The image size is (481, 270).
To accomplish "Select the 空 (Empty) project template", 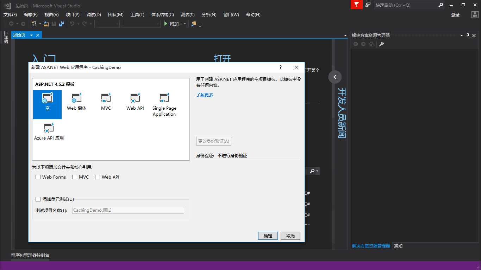I will [47, 104].
